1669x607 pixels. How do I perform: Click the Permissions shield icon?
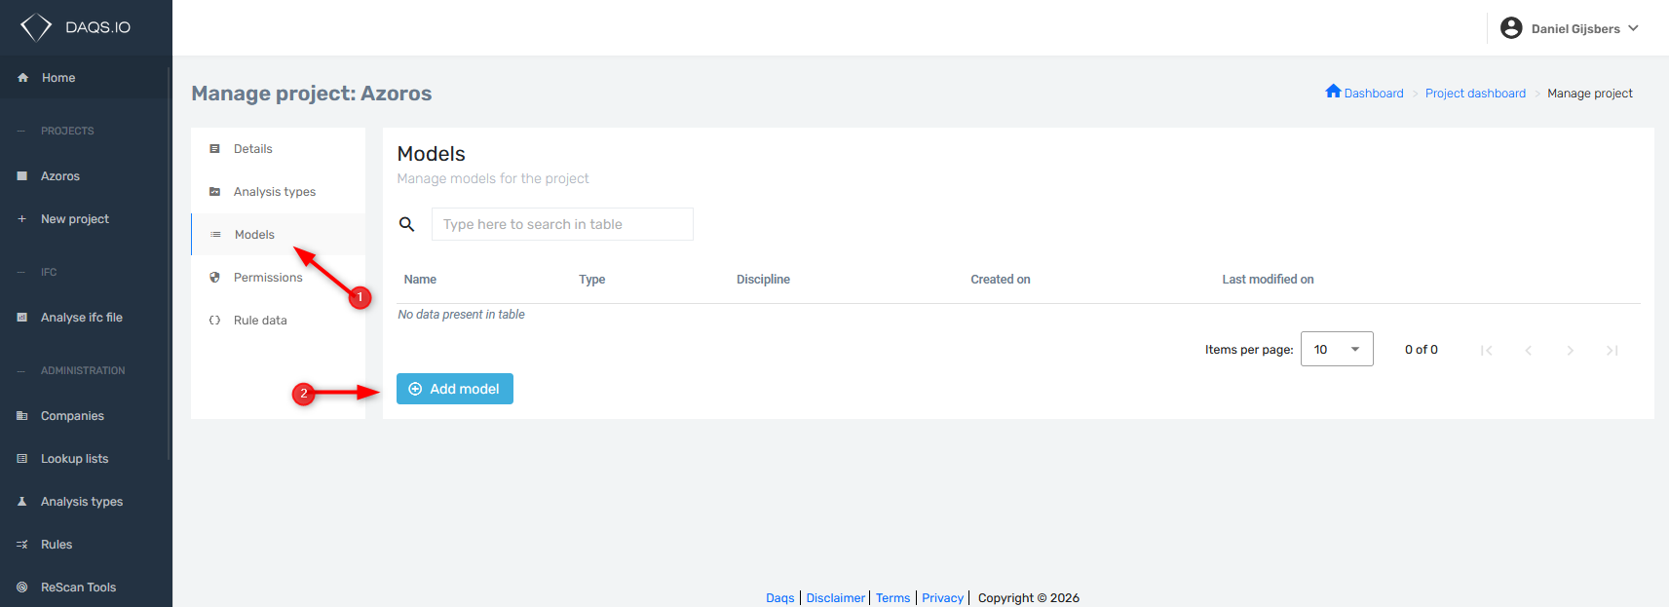tap(214, 278)
